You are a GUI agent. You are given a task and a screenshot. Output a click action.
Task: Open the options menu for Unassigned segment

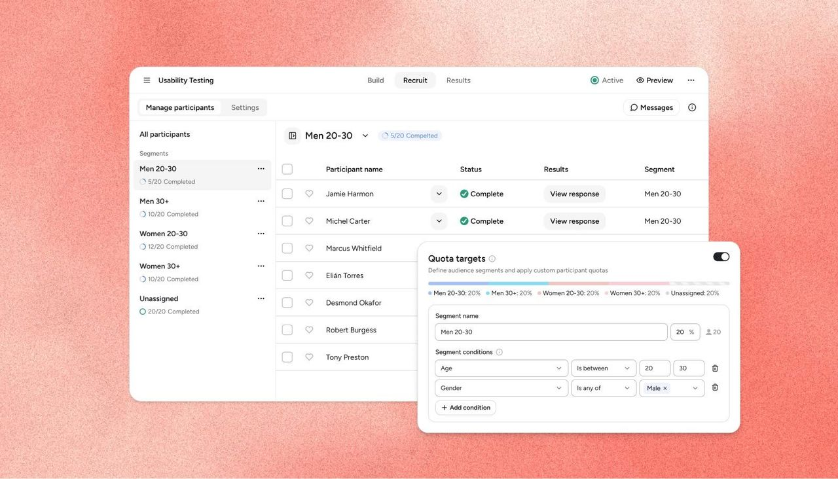pos(261,298)
